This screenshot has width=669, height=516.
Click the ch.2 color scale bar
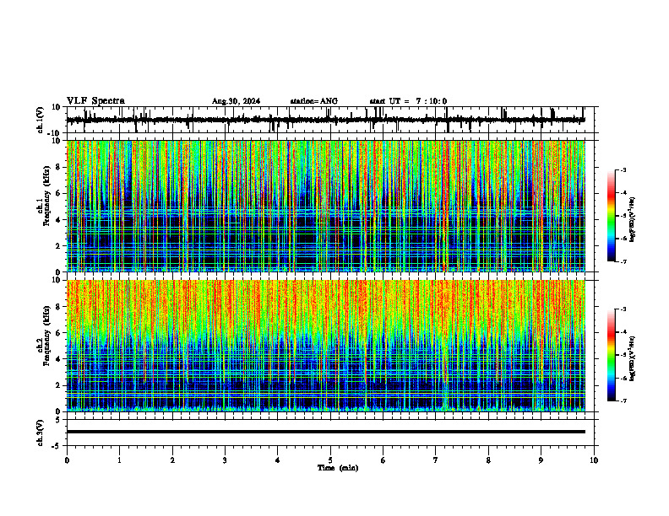click(612, 355)
